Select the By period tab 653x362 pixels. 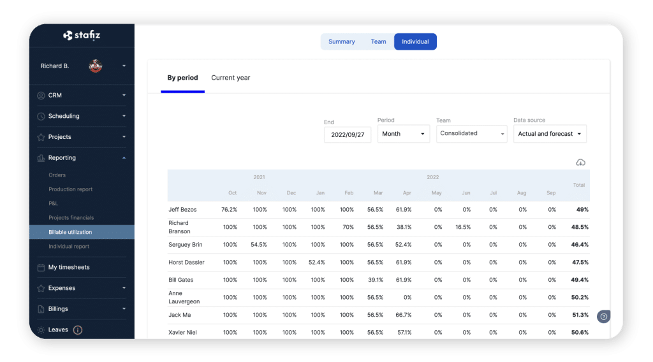pyautogui.click(x=182, y=78)
